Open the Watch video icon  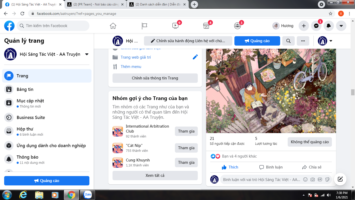pos(175,26)
